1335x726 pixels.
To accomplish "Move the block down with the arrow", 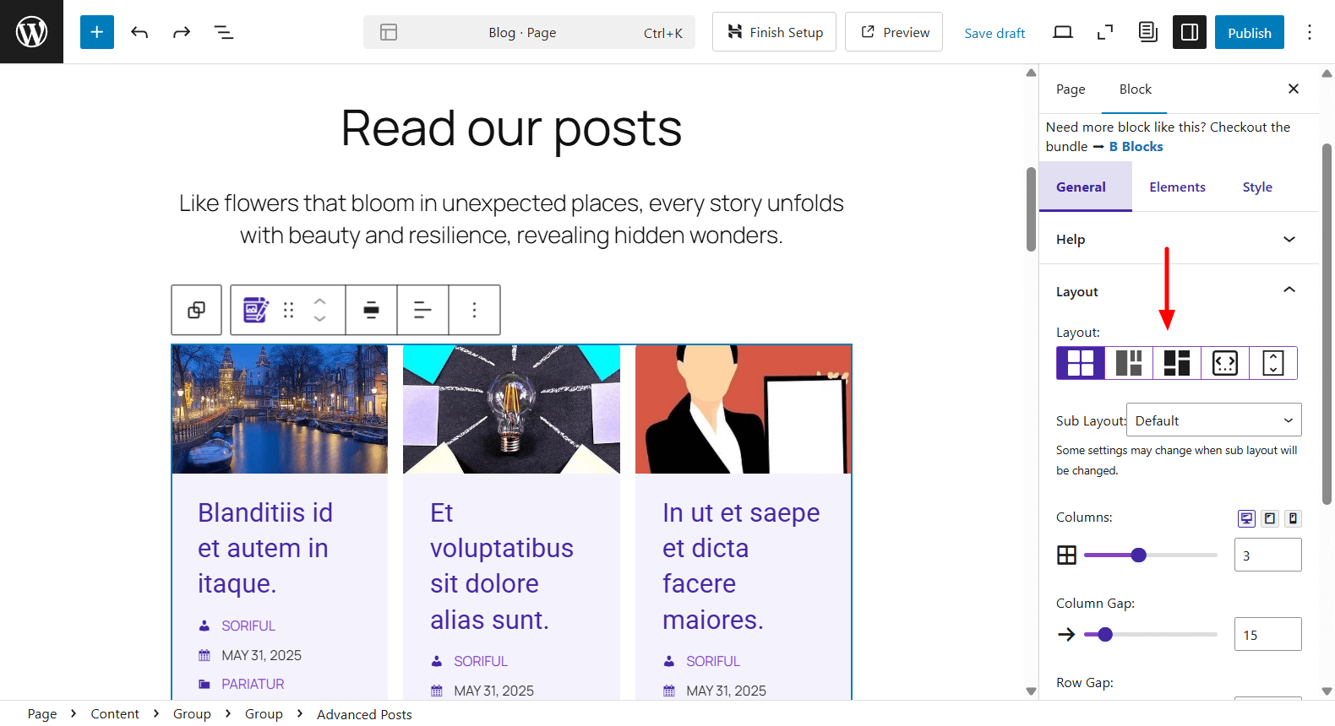I will [319, 319].
